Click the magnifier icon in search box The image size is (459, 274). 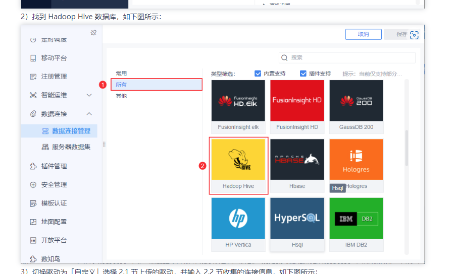284,58
